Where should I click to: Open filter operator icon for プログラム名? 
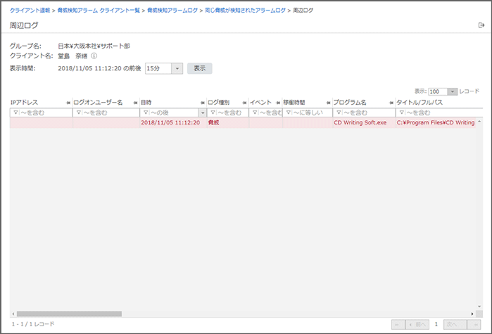click(339, 113)
